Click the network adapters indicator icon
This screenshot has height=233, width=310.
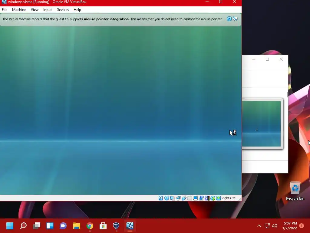click(x=178, y=198)
